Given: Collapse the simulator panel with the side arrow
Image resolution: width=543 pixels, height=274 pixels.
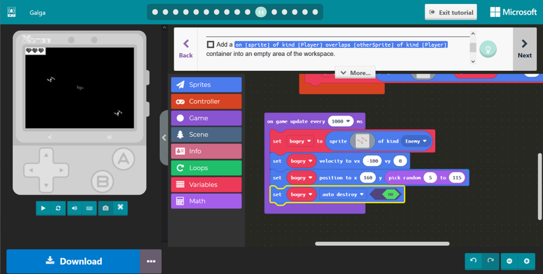Looking at the screenshot, I should click(x=164, y=137).
